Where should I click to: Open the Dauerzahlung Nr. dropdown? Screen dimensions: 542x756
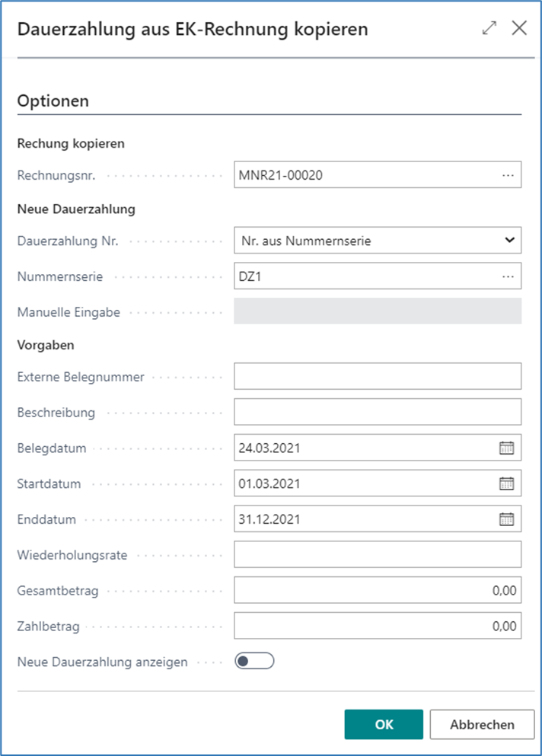(377, 241)
